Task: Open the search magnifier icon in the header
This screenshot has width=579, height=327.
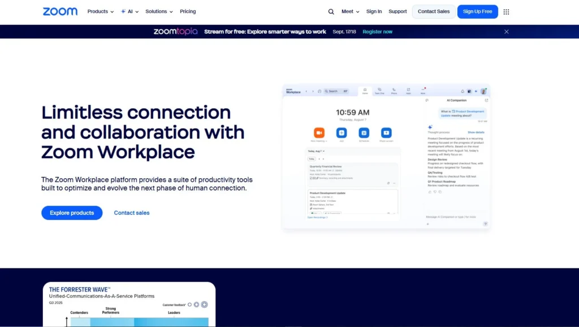Action: [x=331, y=12]
